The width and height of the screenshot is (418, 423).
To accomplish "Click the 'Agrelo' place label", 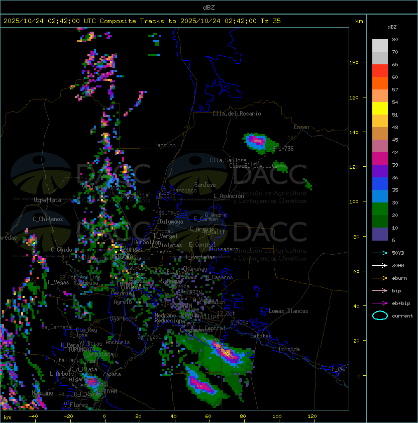I will click(x=123, y=302).
